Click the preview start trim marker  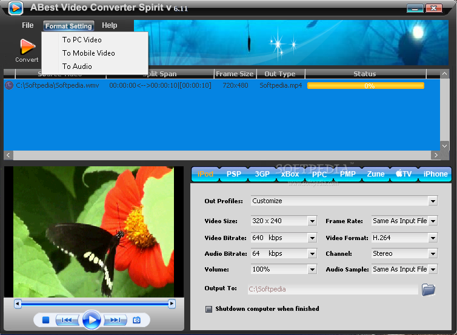point(18,304)
